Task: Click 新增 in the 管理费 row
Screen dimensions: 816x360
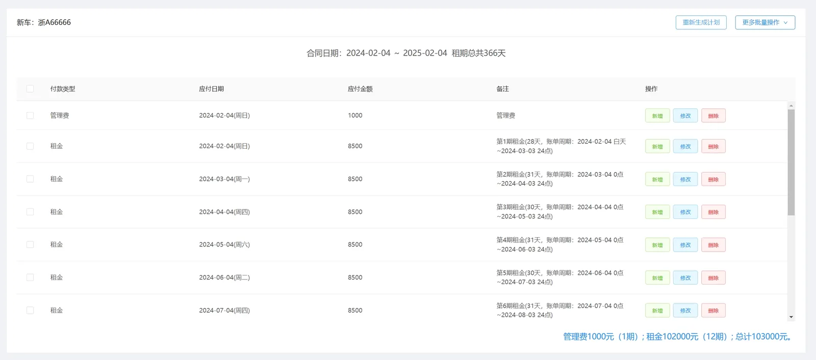Action: pyautogui.click(x=657, y=116)
